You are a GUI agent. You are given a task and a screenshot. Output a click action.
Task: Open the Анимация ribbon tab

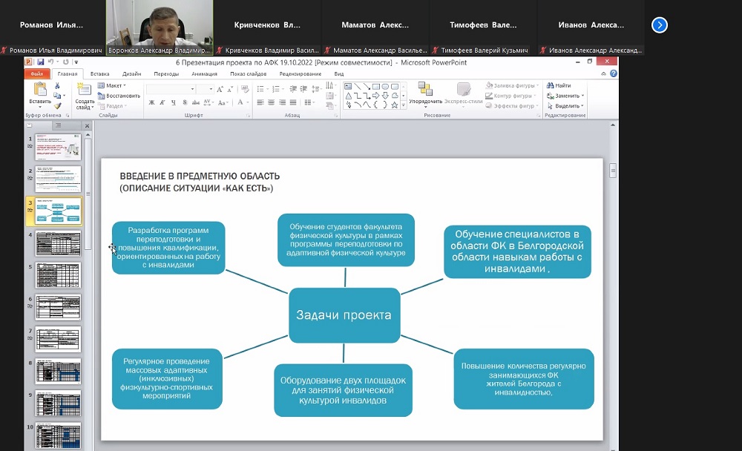point(204,74)
